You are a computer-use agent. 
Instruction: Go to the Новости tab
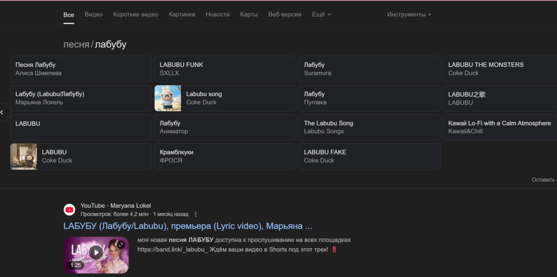(x=218, y=15)
